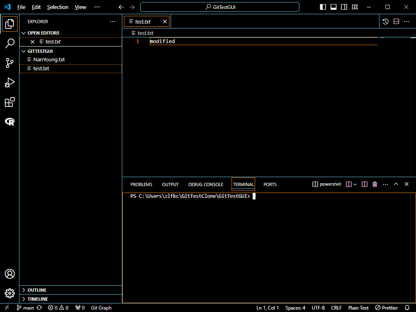The height and width of the screenshot is (312, 416).
Task: Open the overflow menu ellipsis in menu bar
Action: 97,7
